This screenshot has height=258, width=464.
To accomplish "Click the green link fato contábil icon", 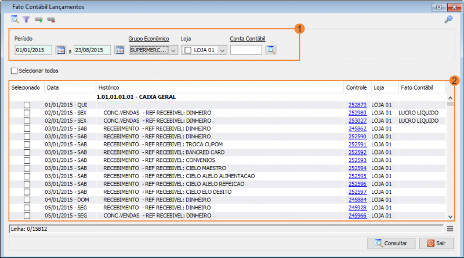I will click(39, 20).
